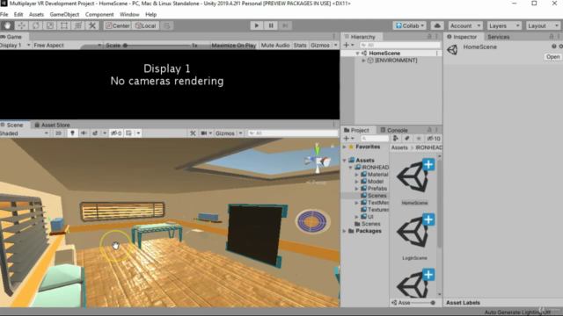Open Scene component editor tools icon
Viewport: 563px width, 316px height.
point(193,133)
